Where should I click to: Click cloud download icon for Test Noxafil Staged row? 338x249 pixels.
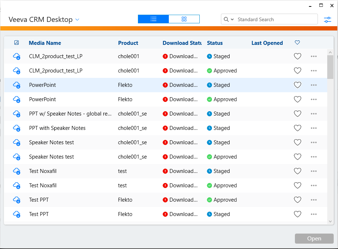coord(17,171)
